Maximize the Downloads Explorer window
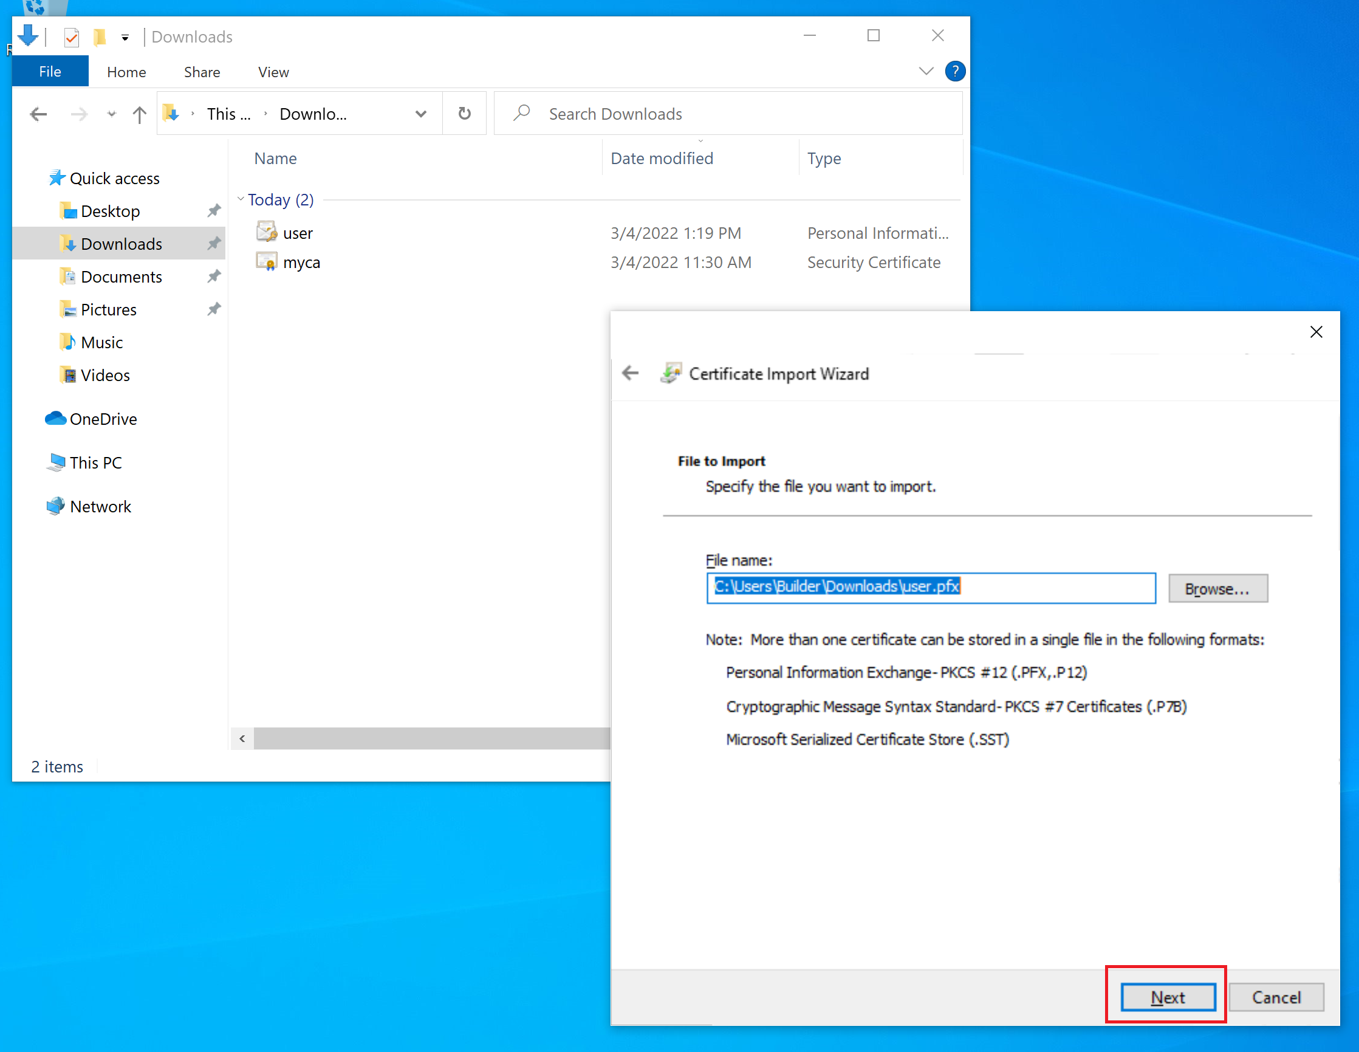1359x1052 pixels. (873, 36)
